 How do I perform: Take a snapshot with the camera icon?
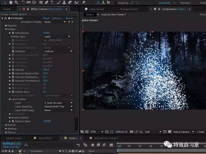132,132
